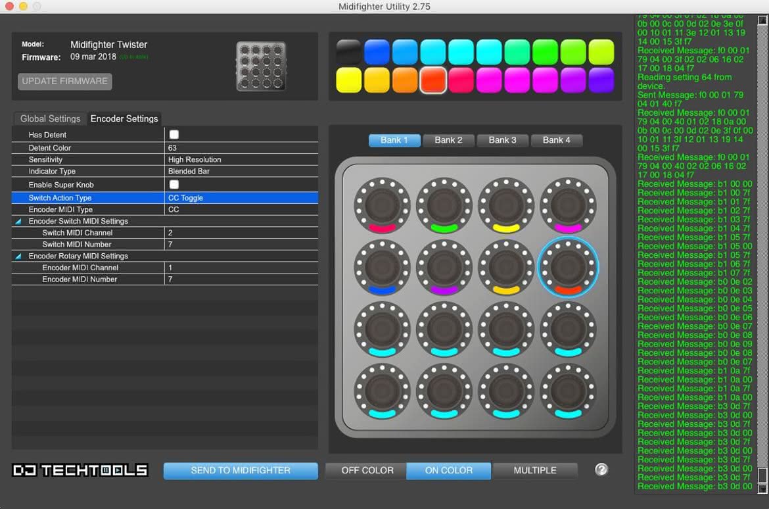
Task: Click 'Reading setting 64 from device' log line
Action: point(684,82)
